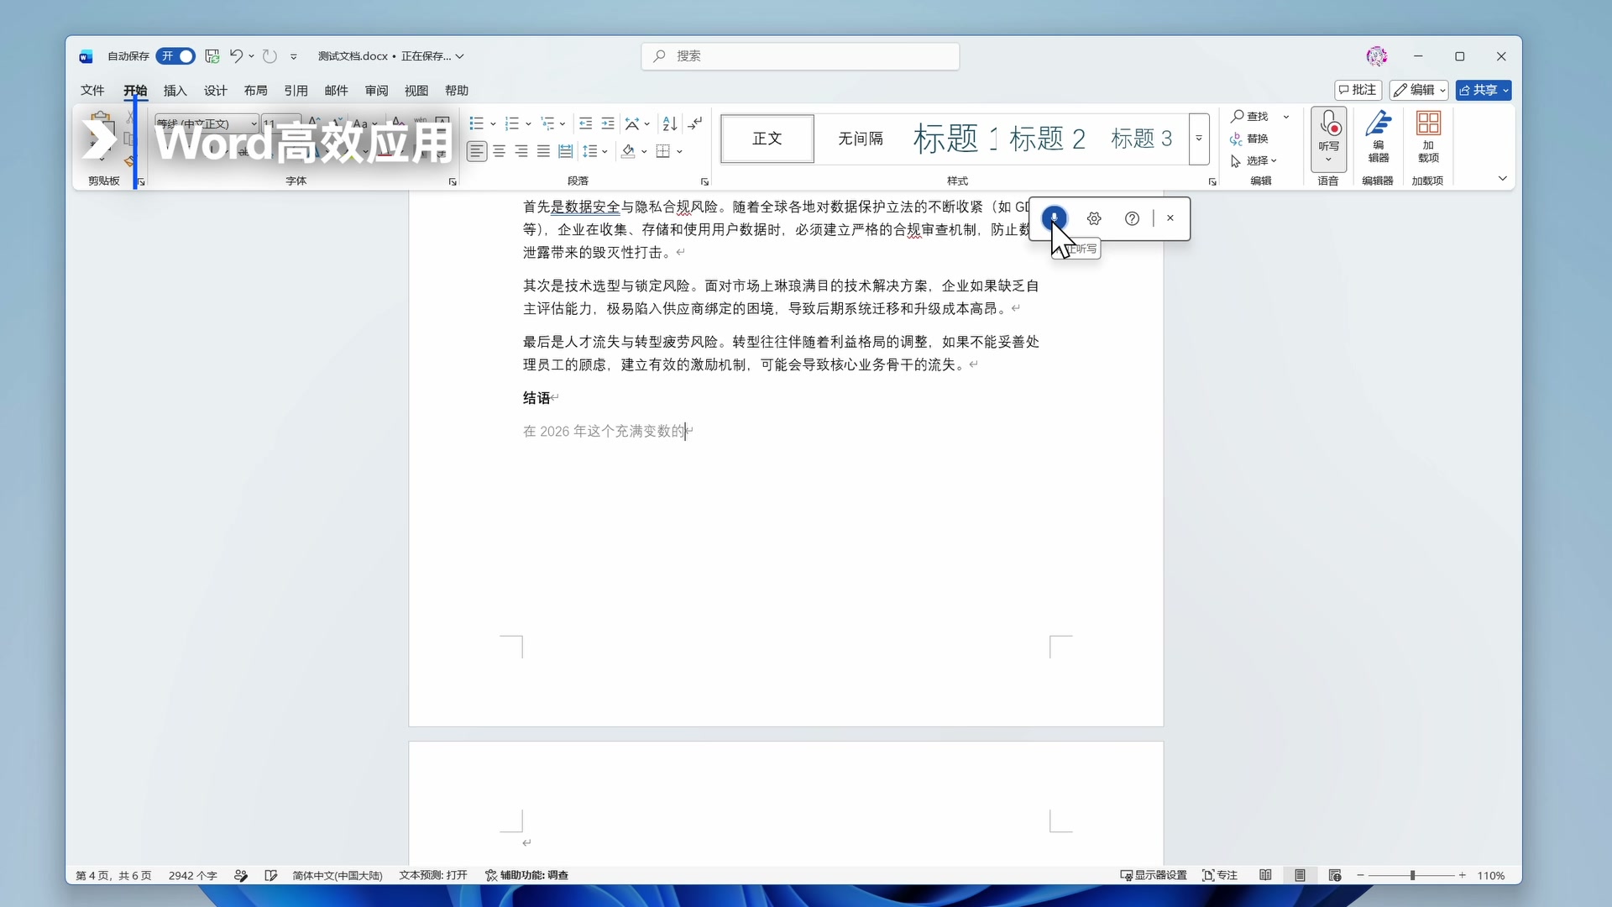Open the 视图 tab
This screenshot has height=907, width=1612.
(x=416, y=91)
